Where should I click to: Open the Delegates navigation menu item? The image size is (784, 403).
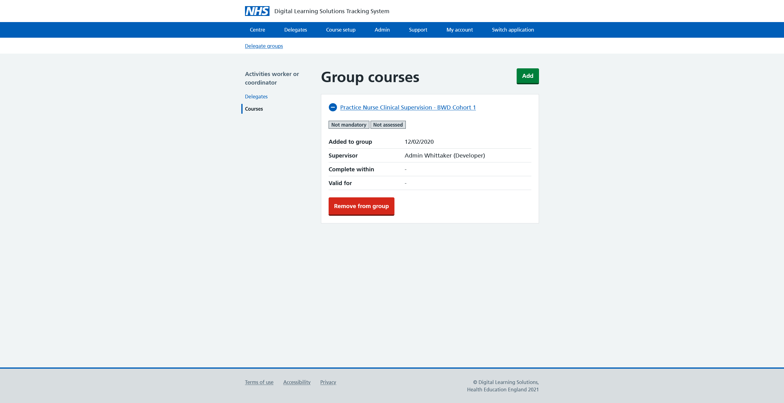tap(295, 30)
